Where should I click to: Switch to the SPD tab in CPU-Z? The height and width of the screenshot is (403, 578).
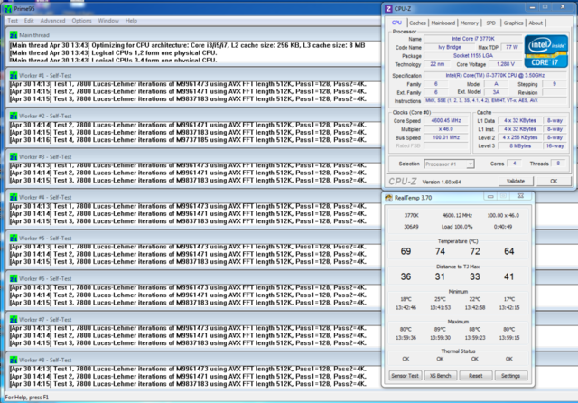click(x=490, y=23)
